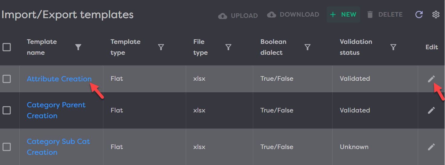Screen dimensions: 445x165
Task: Open the Category Sub Cat Creation link
Action: pos(58,147)
